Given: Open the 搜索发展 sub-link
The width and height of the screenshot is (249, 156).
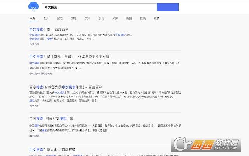Looking at the screenshot, I should pyautogui.click(x=34, y=101).
